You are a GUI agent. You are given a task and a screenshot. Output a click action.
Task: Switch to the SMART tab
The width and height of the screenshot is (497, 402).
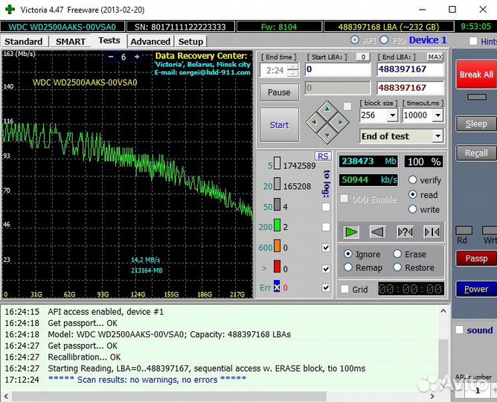(71, 42)
